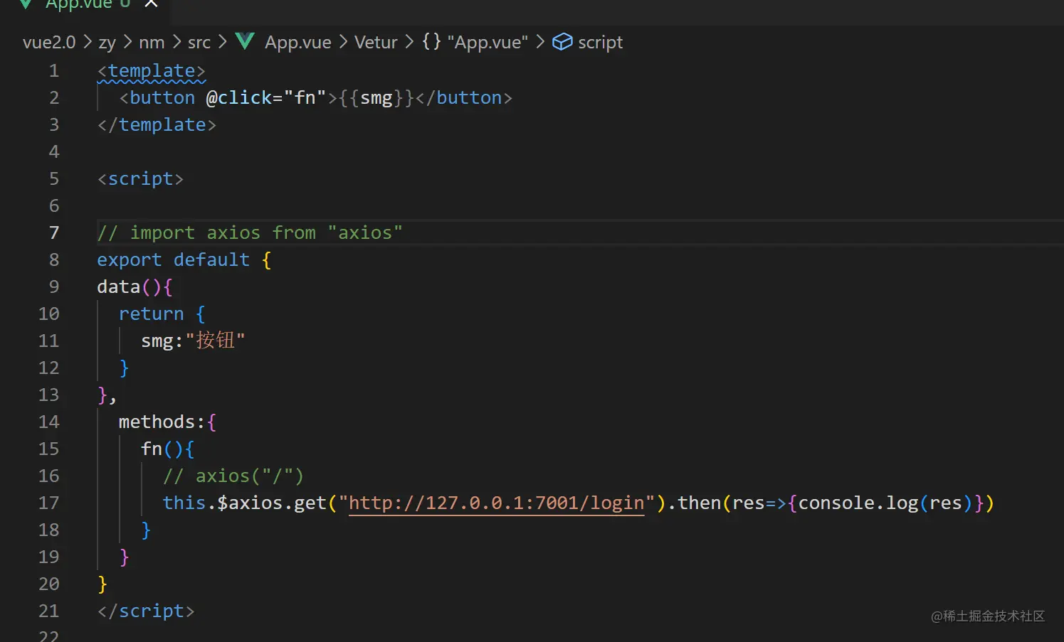Click the smg: property name on line 11
This screenshot has width=1064, height=642.
(x=162, y=341)
